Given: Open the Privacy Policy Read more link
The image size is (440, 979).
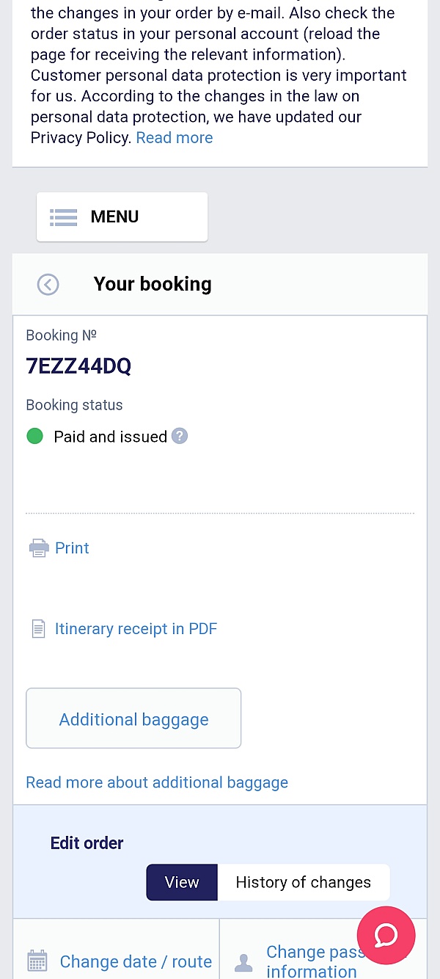Looking at the screenshot, I should pyautogui.click(x=175, y=138).
